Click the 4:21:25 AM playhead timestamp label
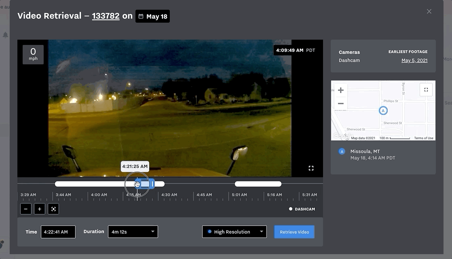452x259 pixels. point(135,166)
